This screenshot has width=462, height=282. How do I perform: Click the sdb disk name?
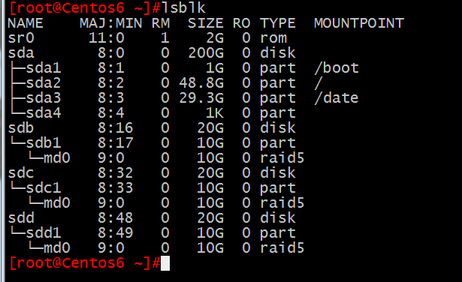(x=21, y=128)
